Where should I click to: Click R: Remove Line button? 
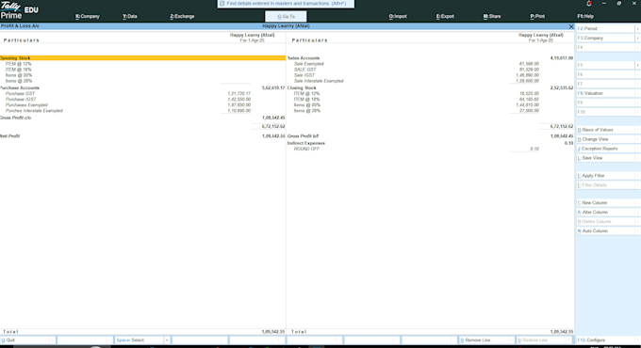click(484, 340)
